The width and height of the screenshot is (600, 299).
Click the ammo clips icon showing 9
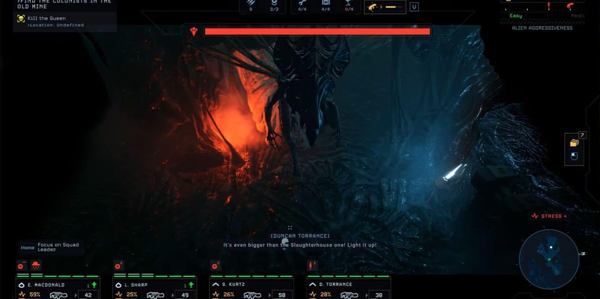(251, 3)
